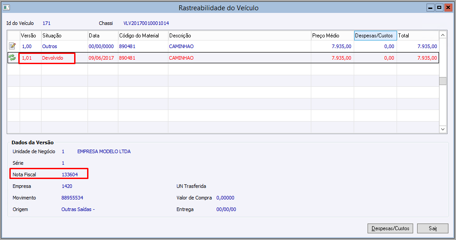Click the window system menu icon in title bar
Image resolution: width=456 pixels, height=240 pixels.
6,7
